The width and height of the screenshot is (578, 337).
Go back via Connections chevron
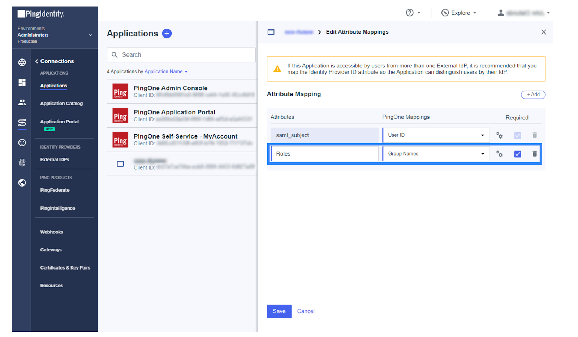click(x=36, y=61)
